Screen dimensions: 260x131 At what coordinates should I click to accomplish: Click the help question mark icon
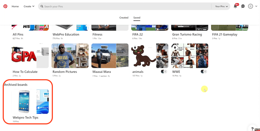[x=252, y=129]
